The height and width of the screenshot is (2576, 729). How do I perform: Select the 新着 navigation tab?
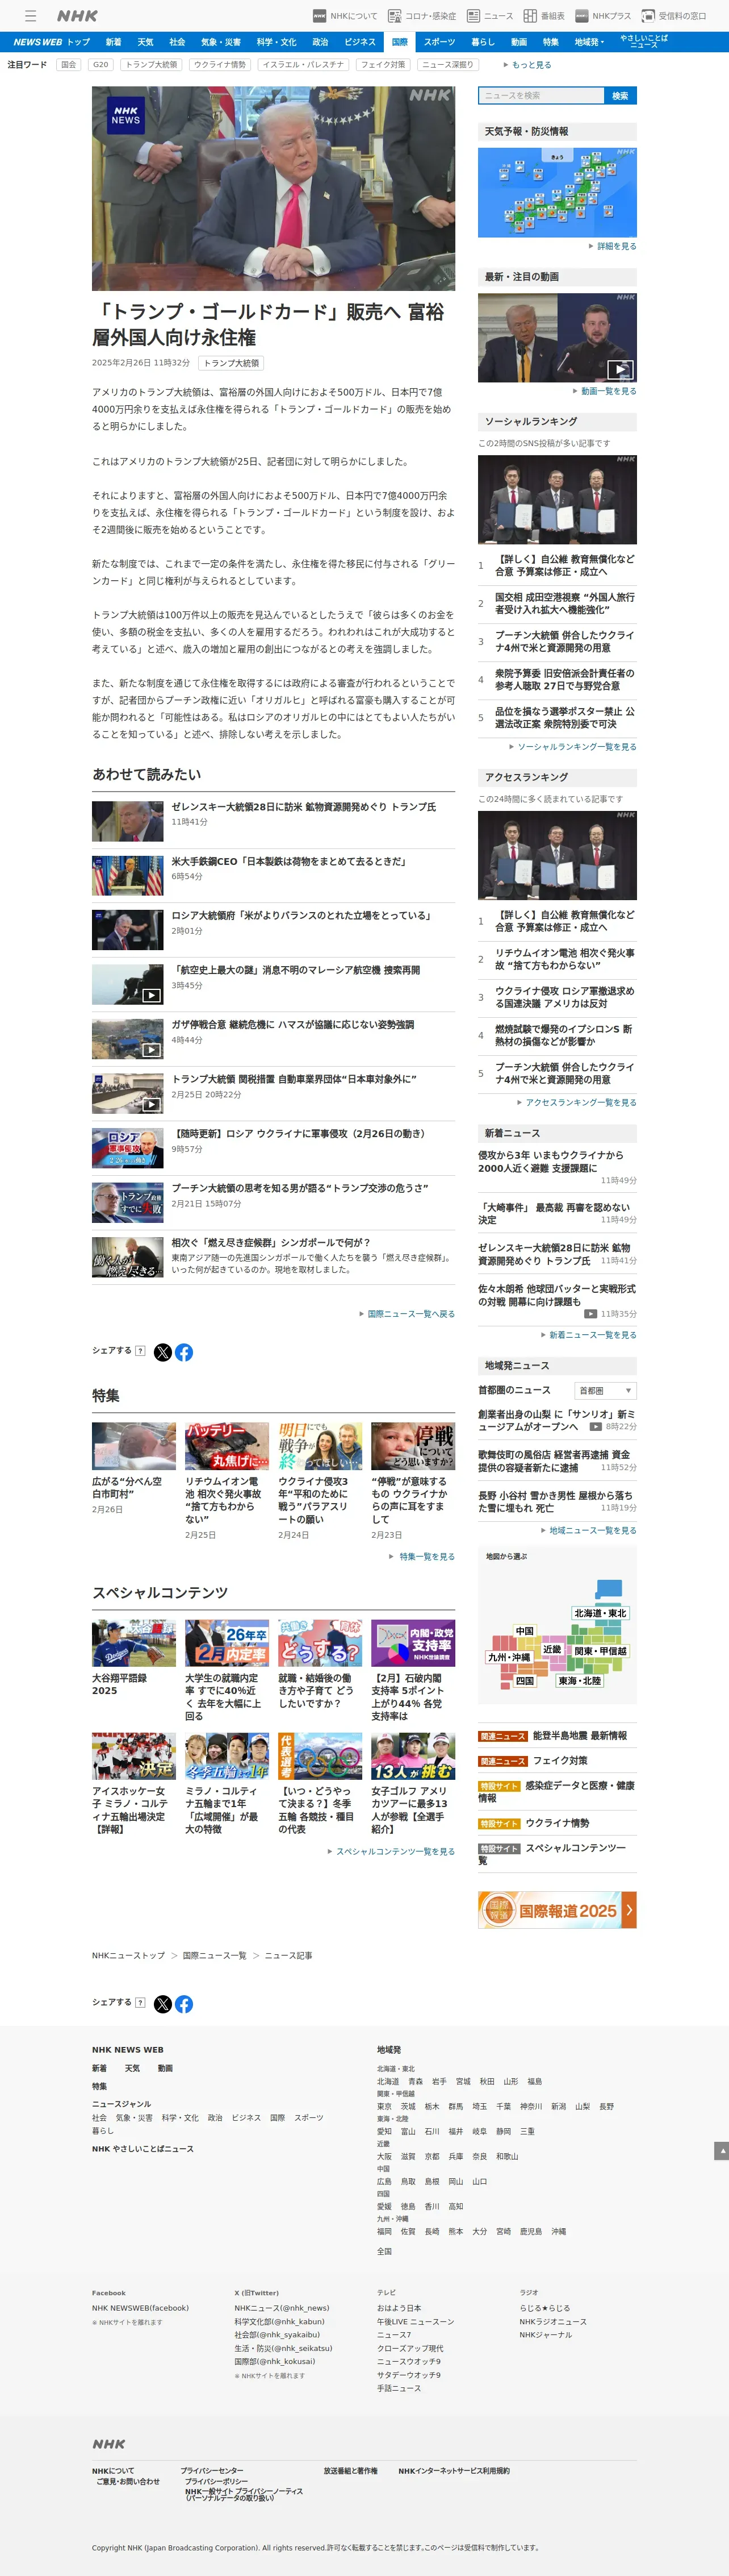pyautogui.click(x=114, y=42)
